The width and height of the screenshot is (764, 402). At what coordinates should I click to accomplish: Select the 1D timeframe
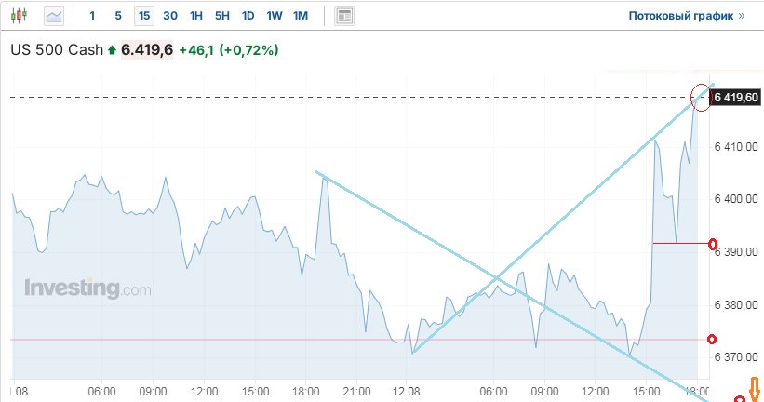pyautogui.click(x=248, y=16)
